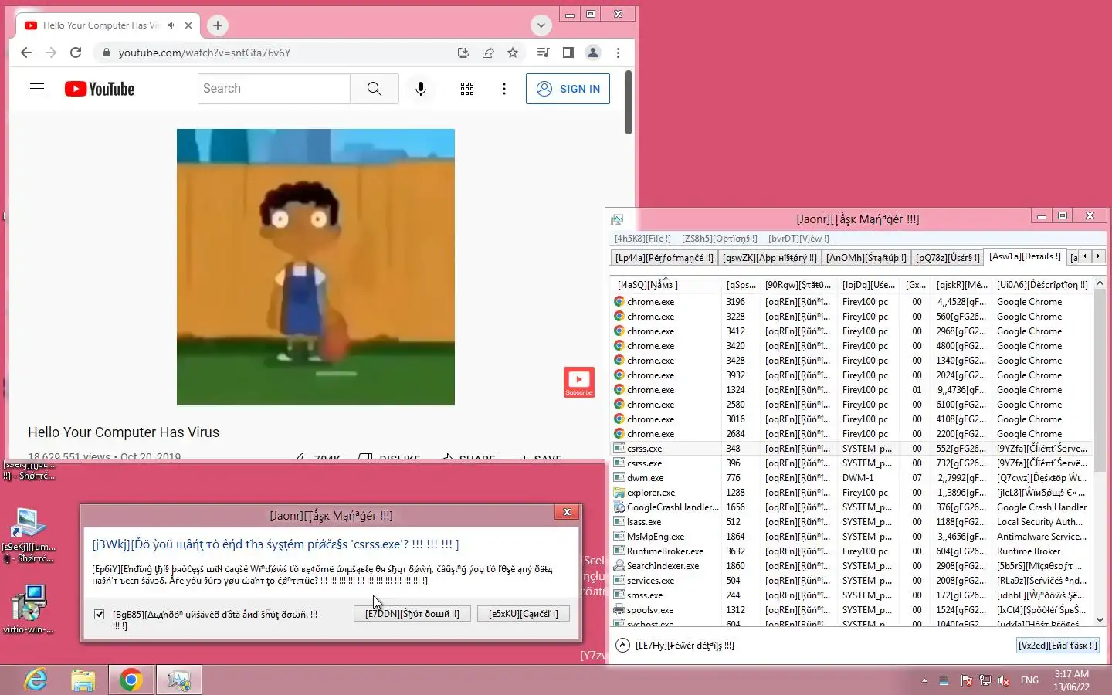Select the services.exe process row
This screenshot has height=695, width=1112.
(x=852, y=581)
